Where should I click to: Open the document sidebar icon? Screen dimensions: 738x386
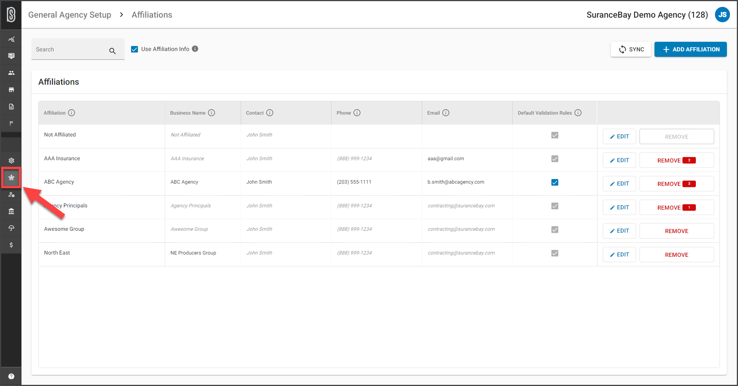(x=11, y=107)
